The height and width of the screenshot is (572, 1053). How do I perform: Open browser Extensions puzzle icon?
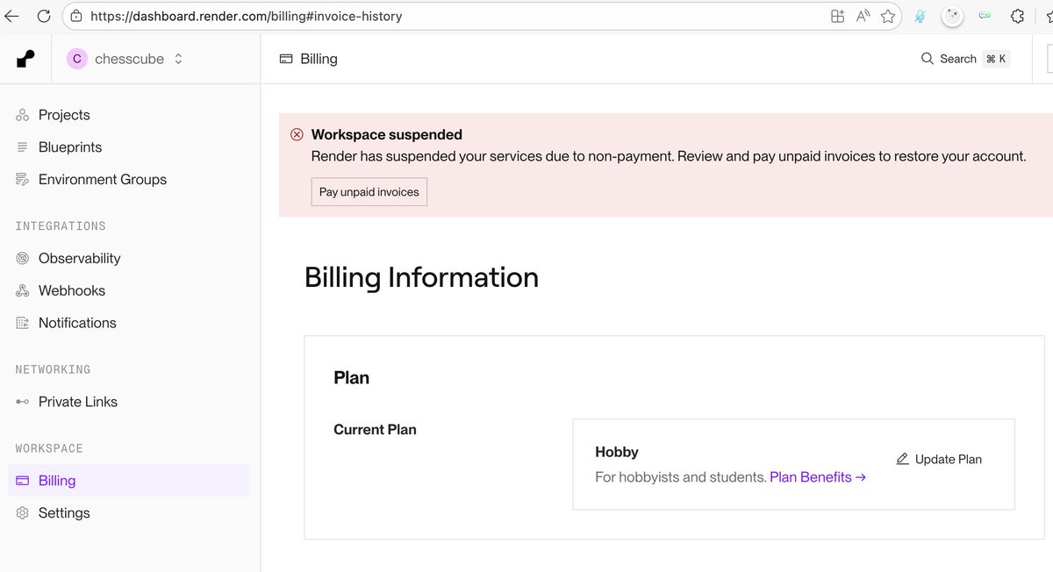(x=1018, y=16)
